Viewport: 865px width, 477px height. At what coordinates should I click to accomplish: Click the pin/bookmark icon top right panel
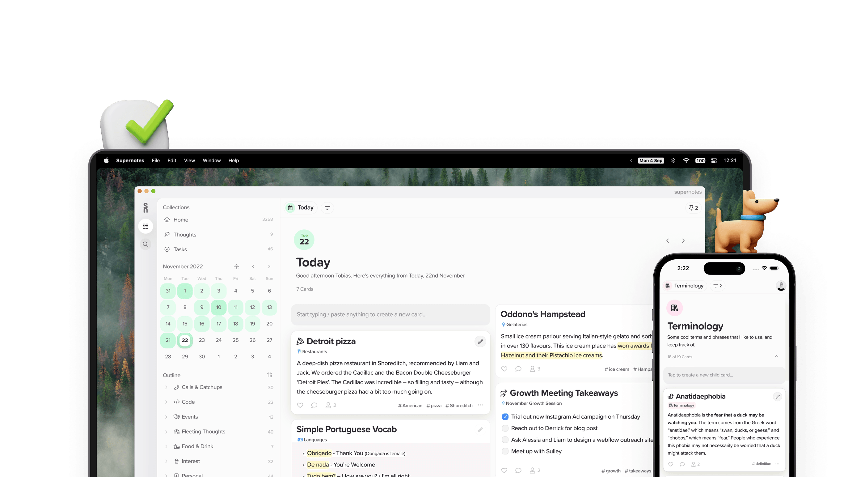point(691,207)
